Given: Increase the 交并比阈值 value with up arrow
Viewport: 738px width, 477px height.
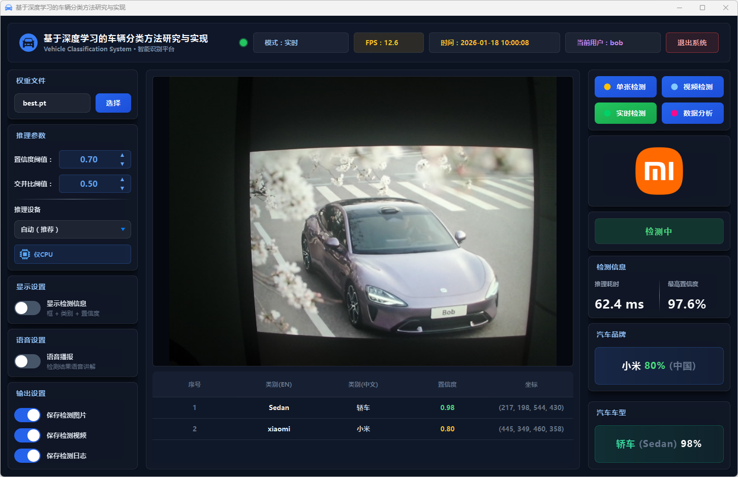Looking at the screenshot, I should [122, 180].
